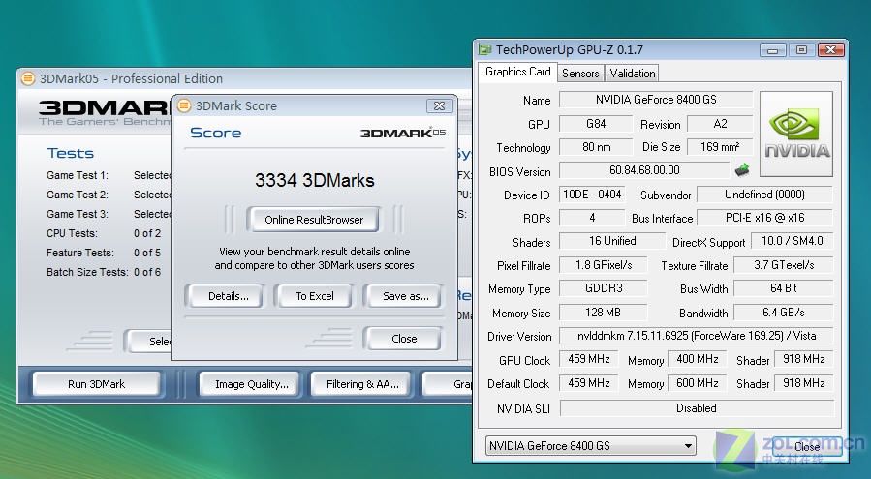Click Bus Interface field PCI-E x16 @ x16
This screenshot has width=871, height=479.
click(x=764, y=218)
